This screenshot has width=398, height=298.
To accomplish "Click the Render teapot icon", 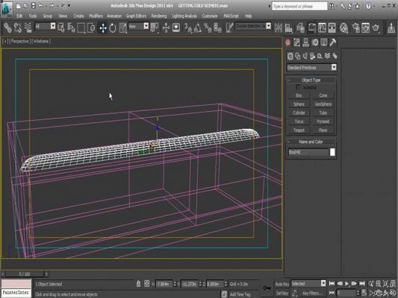I will click(x=376, y=28).
